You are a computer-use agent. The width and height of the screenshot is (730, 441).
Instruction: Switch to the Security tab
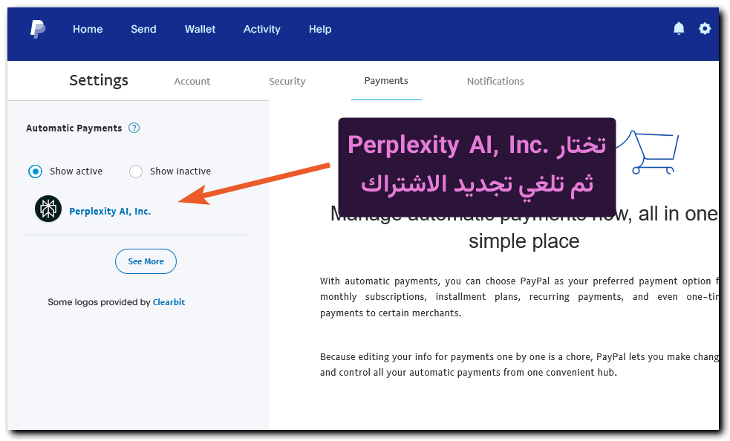click(x=287, y=82)
